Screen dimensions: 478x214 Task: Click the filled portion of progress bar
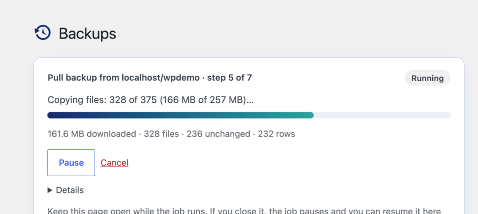point(181,115)
